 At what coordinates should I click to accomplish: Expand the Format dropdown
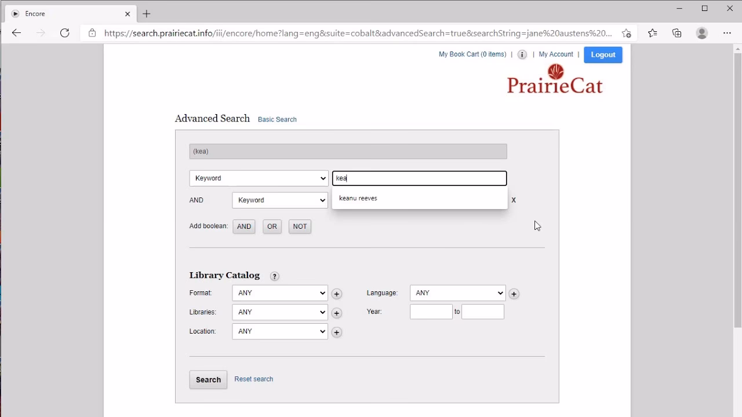(280, 293)
